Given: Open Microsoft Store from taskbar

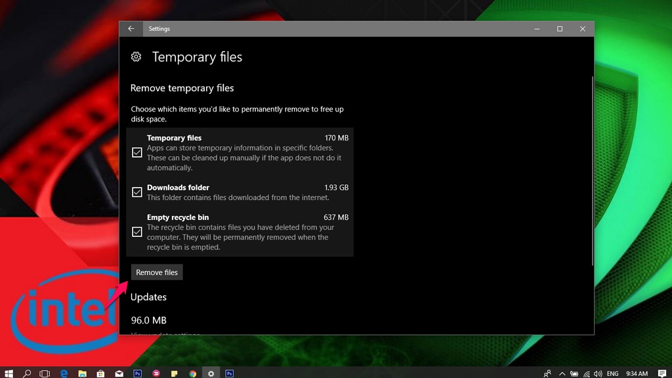Looking at the screenshot, I should 100,373.
